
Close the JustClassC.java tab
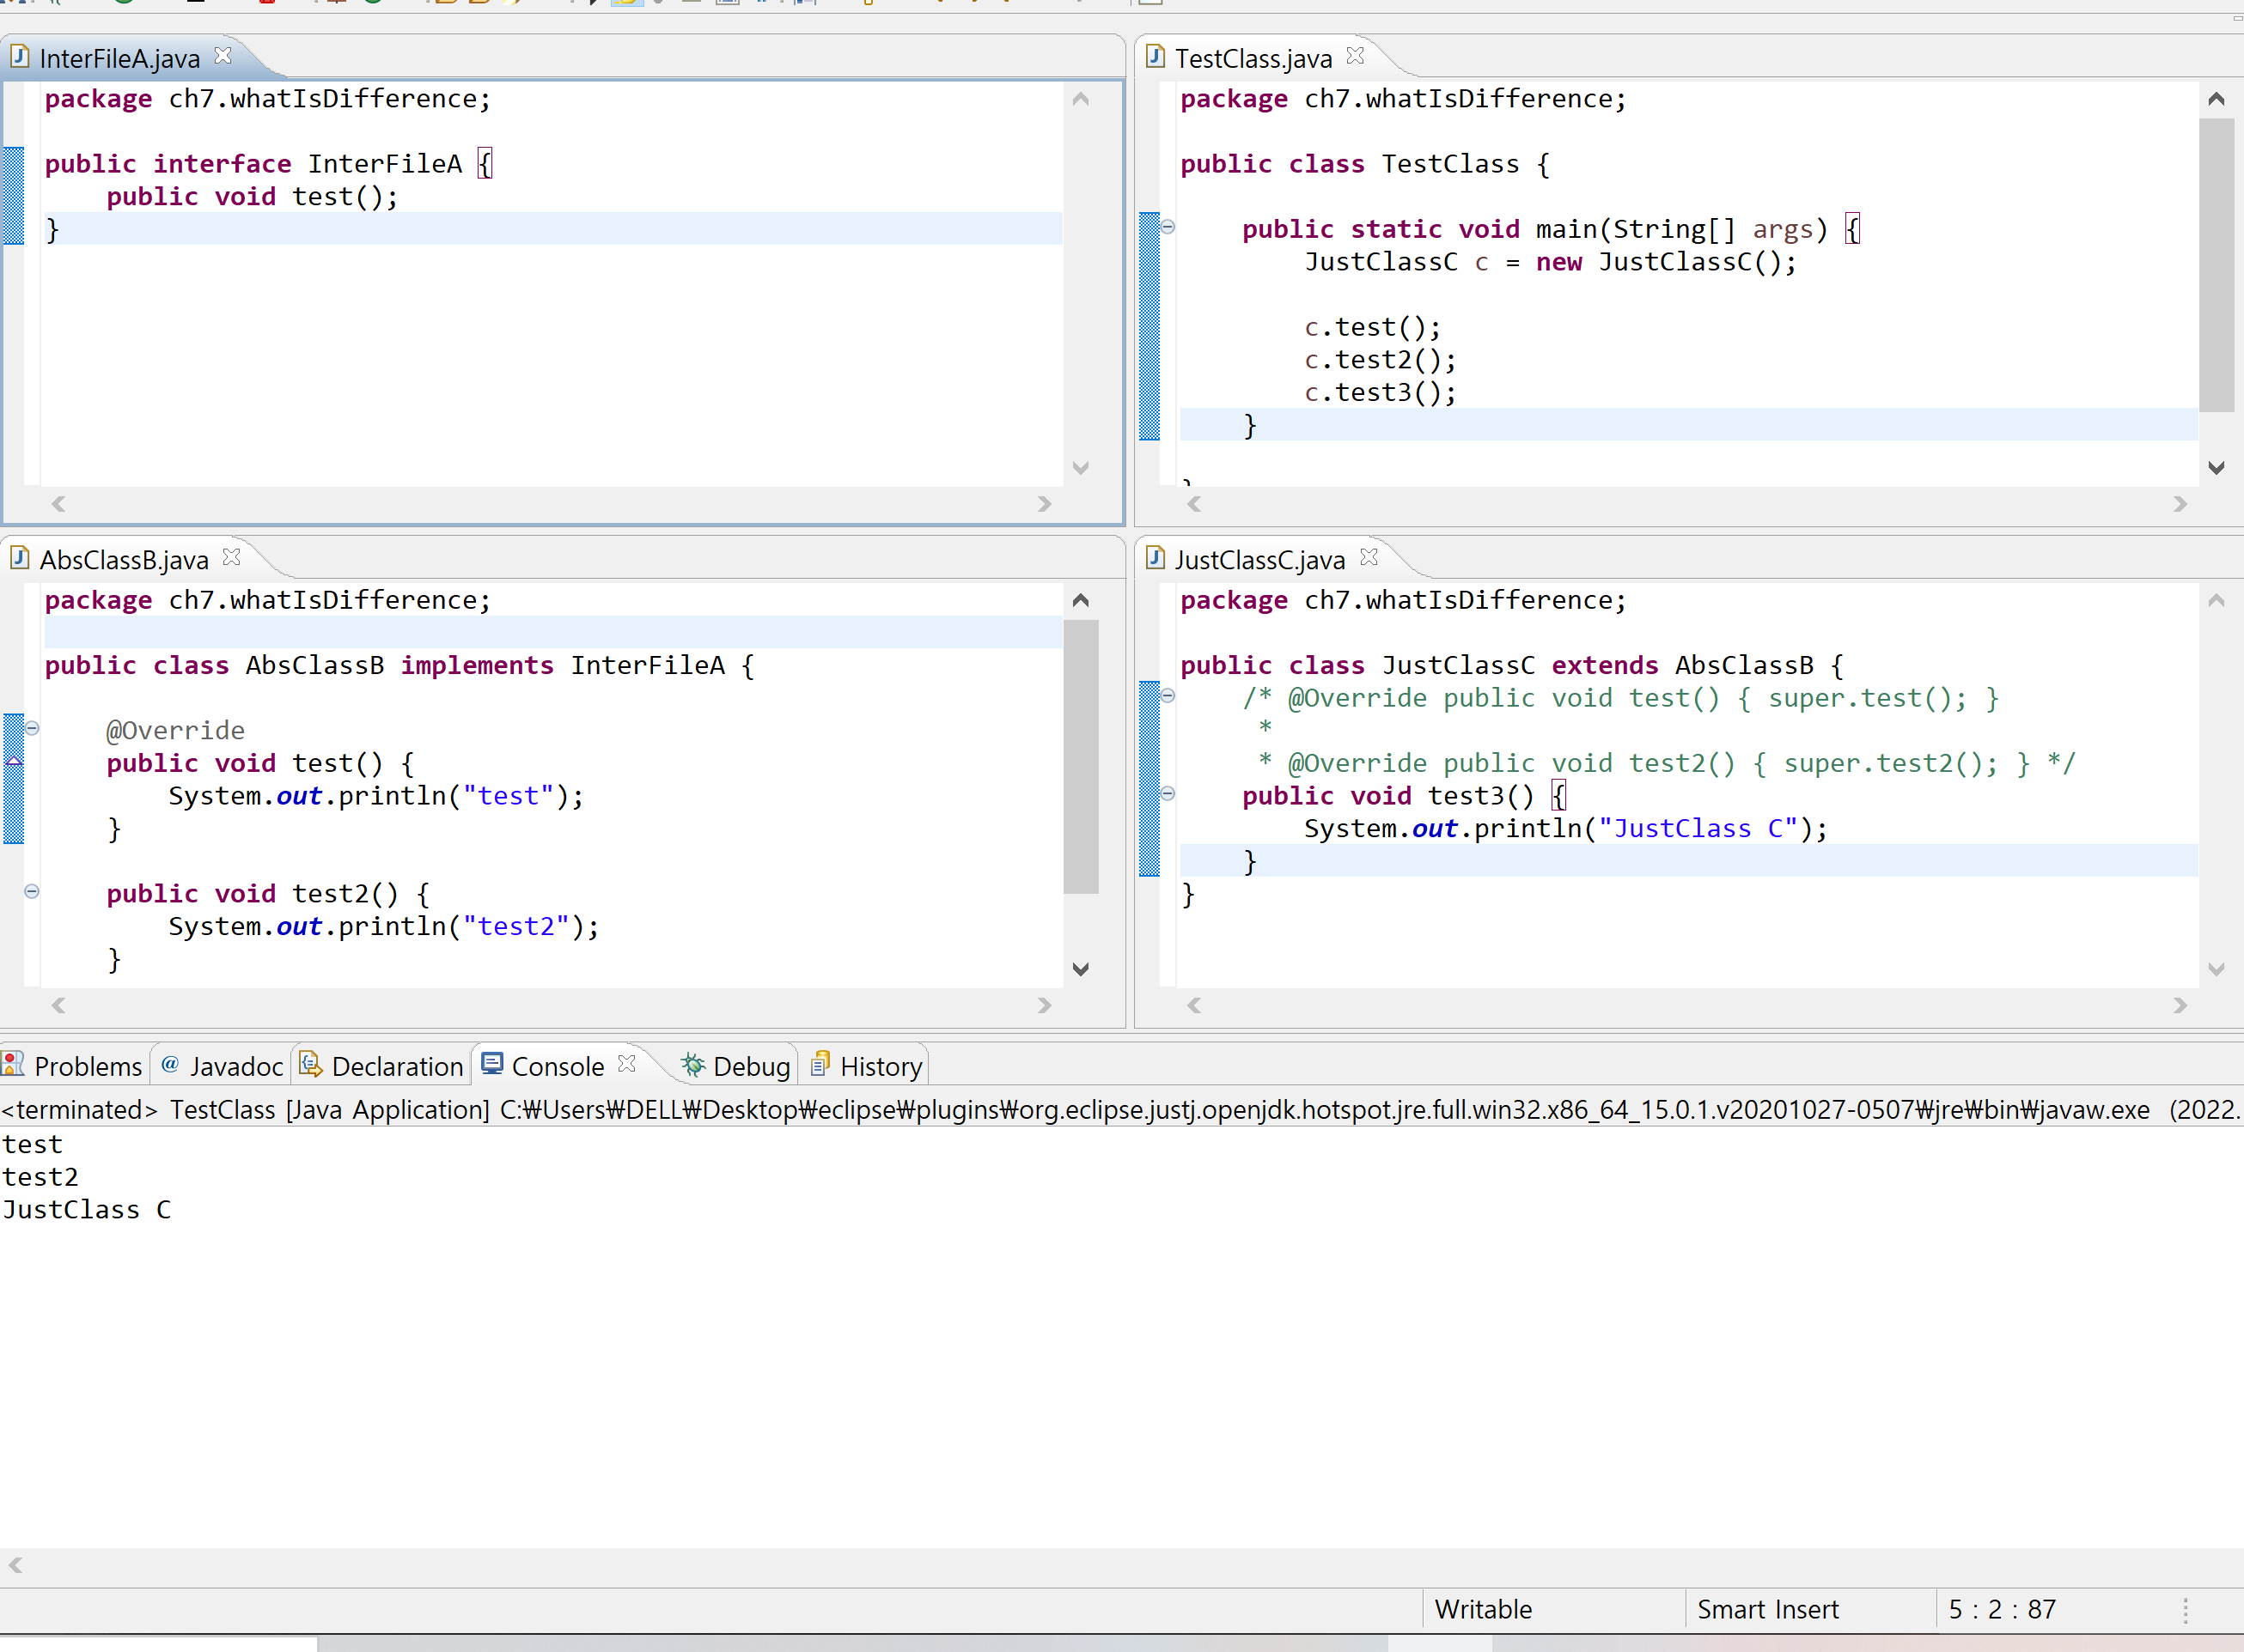pos(1369,557)
